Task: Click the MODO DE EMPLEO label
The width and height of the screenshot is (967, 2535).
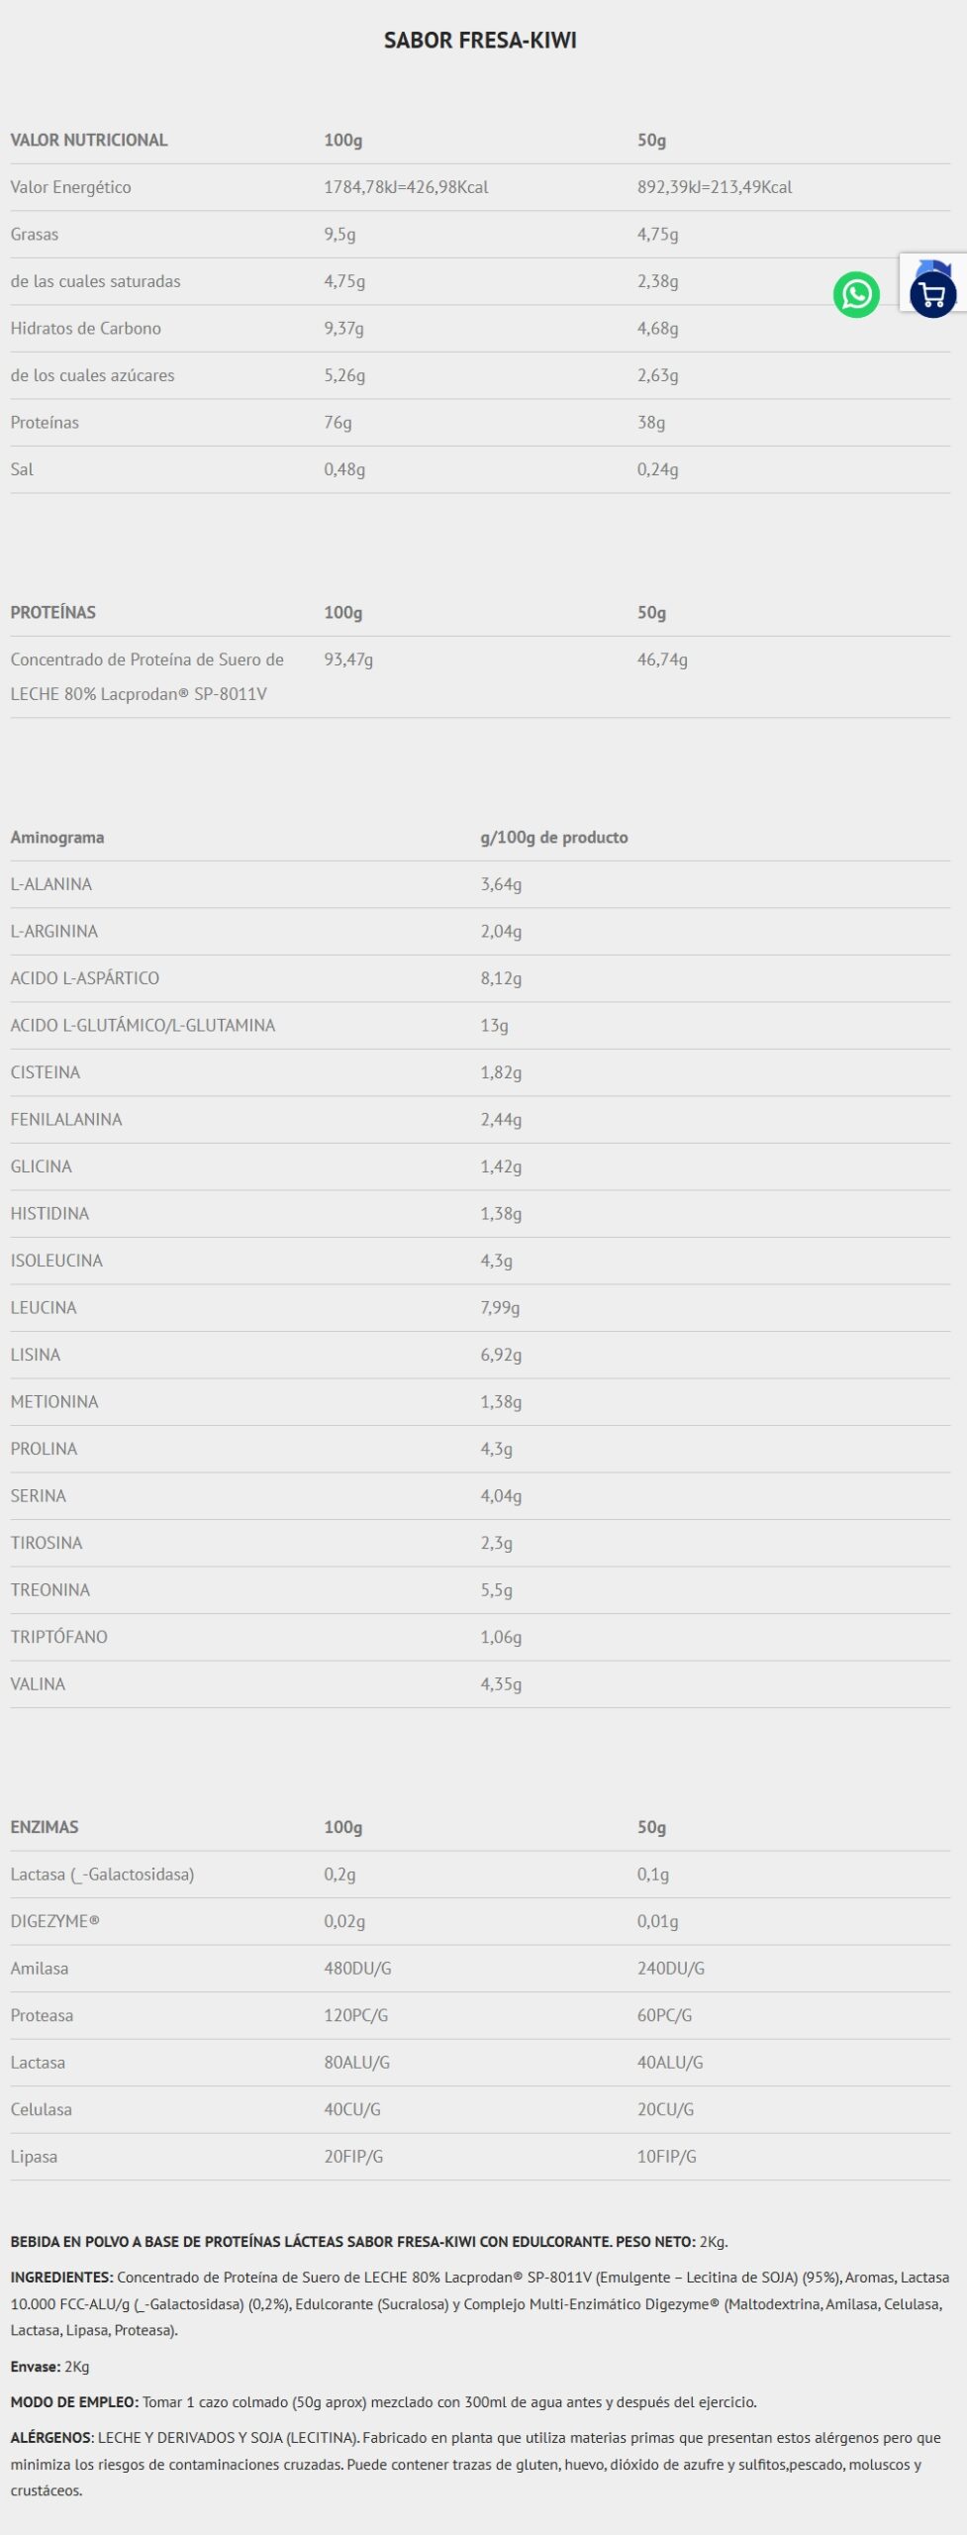Action: click(x=74, y=2402)
